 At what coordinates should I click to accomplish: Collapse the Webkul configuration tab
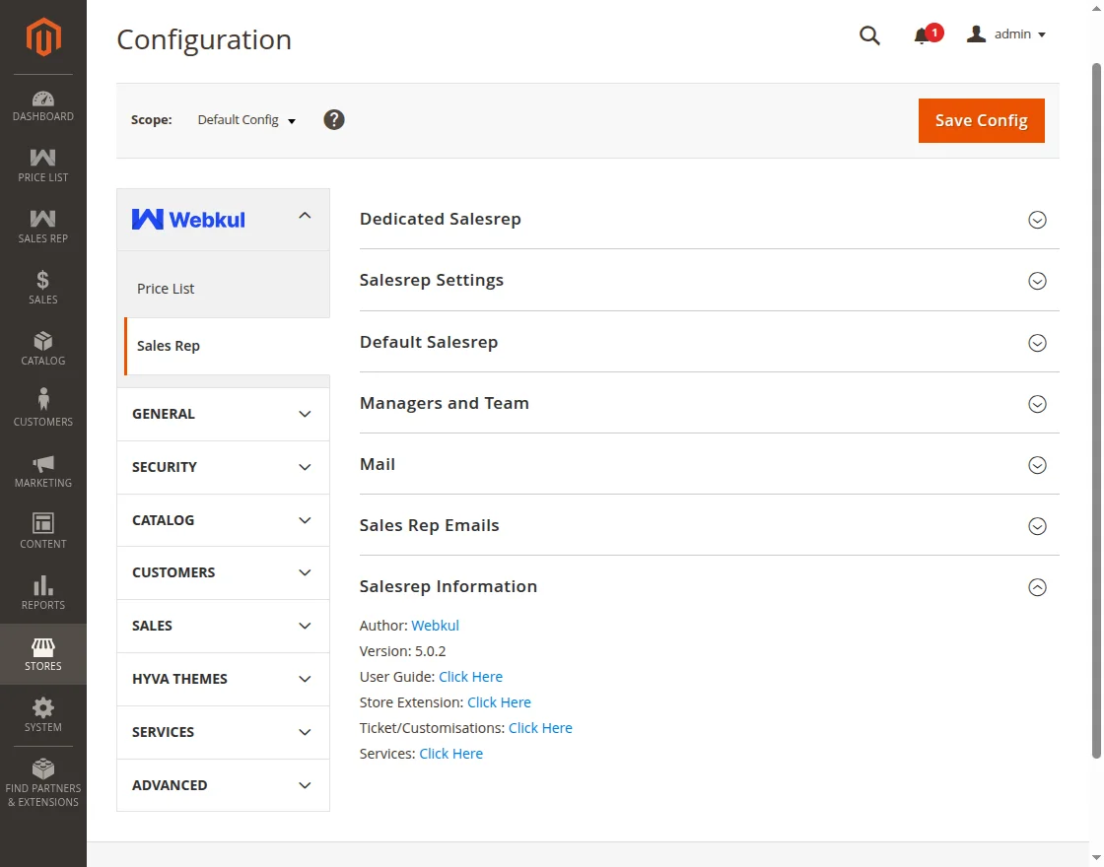point(305,216)
